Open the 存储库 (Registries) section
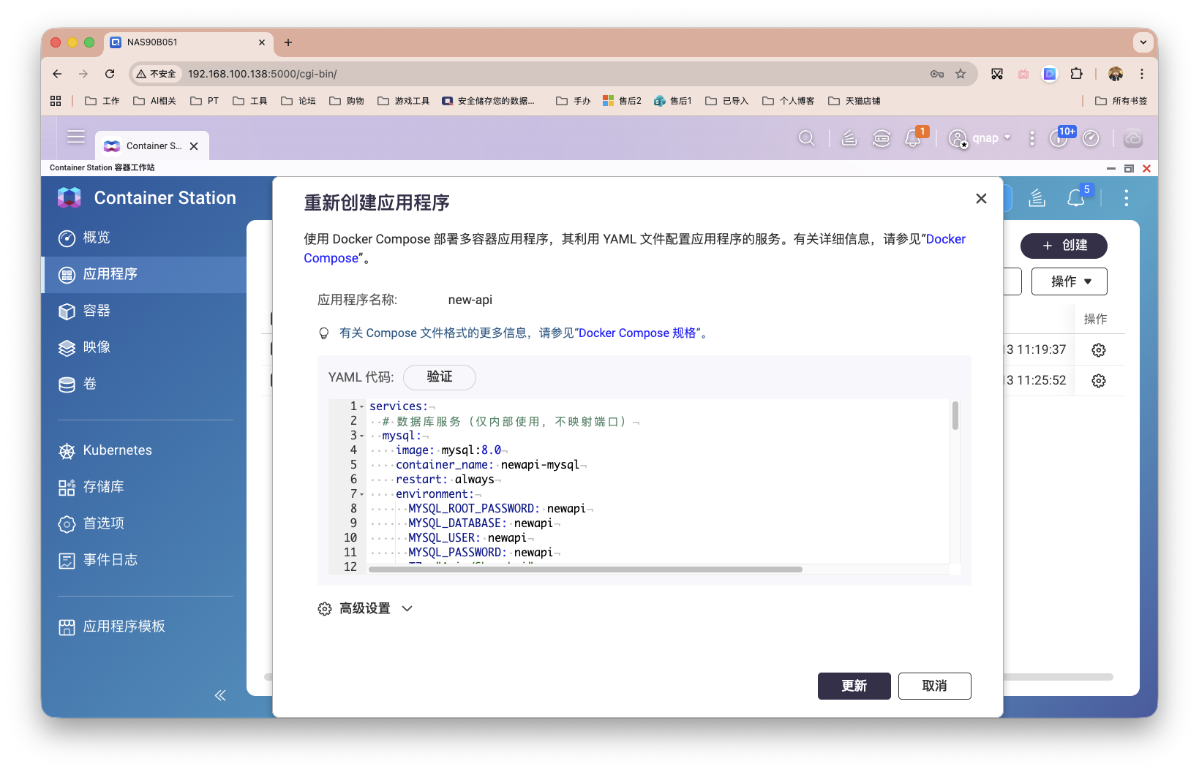This screenshot has width=1199, height=772. pos(103,486)
